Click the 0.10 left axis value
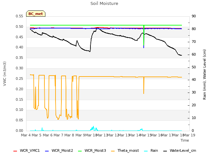Image resolution: width=209 pixels, height=157 pixels. 20,110
